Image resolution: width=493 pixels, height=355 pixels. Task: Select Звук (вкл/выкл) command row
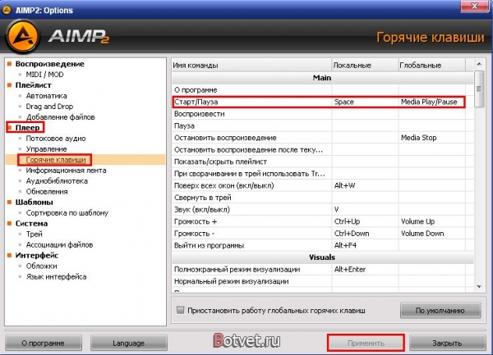pyautogui.click(x=323, y=209)
